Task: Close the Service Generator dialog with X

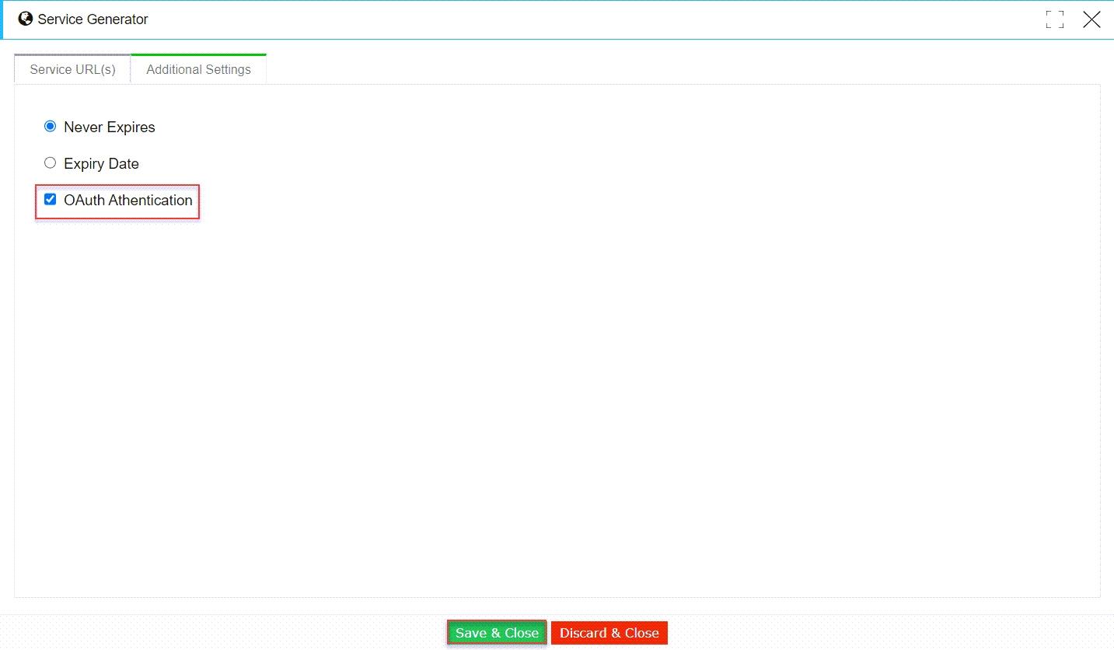Action: tap(1091, 19)
